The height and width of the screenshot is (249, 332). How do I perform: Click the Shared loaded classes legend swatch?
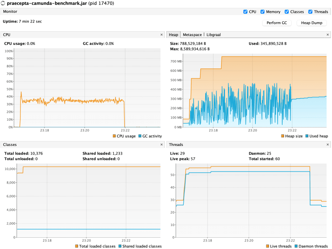pyautogui.click(x=120, y=246)
